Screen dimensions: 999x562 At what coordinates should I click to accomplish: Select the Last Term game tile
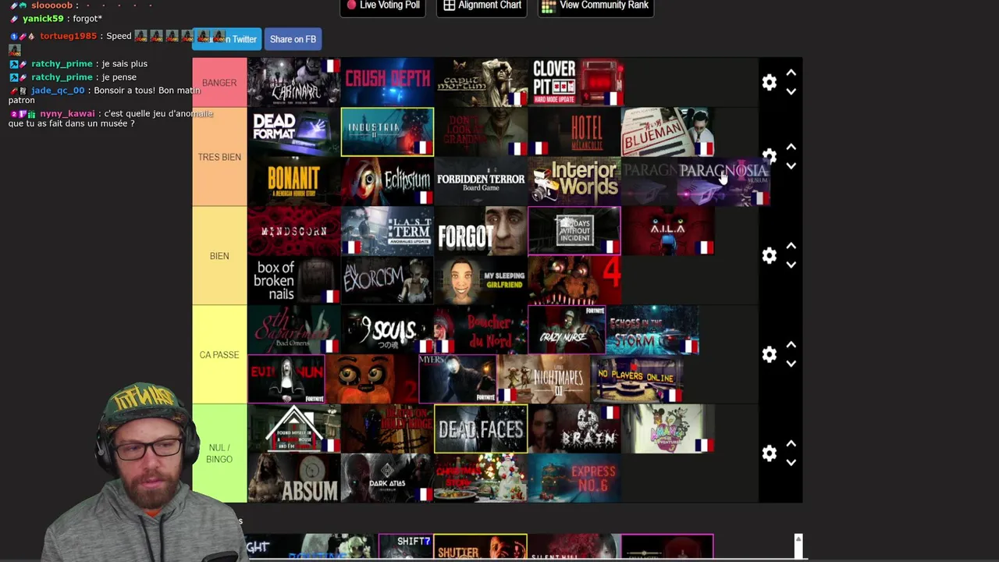(387, 231)
